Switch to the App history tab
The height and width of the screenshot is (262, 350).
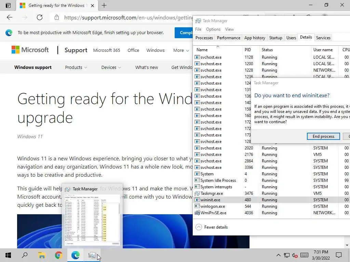(x=255, y=38)
